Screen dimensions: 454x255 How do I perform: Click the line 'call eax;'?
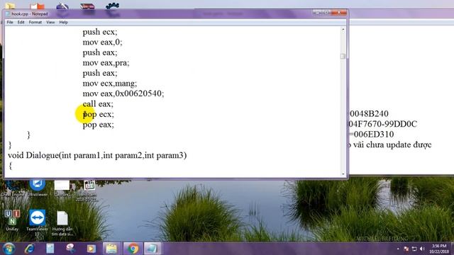point(98,104)
